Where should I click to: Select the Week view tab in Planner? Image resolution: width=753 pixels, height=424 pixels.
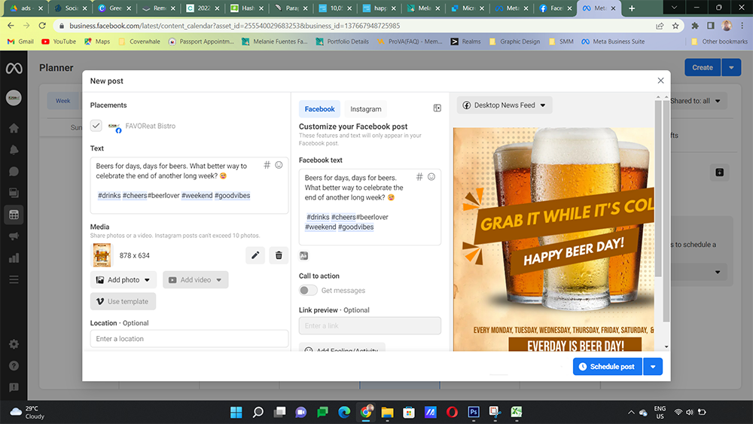(x=63, y=101)
